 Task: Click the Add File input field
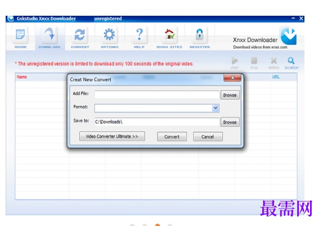pos(157,95)
